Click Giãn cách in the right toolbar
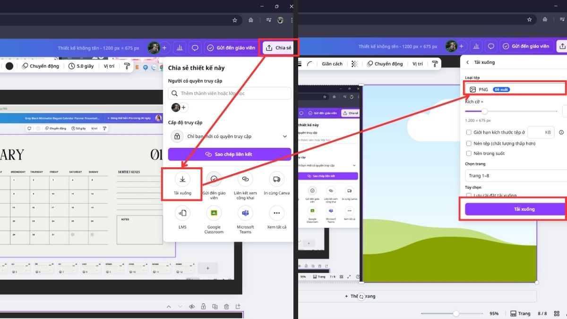Viewport: 567px width, 319px height. click(332, 64)
